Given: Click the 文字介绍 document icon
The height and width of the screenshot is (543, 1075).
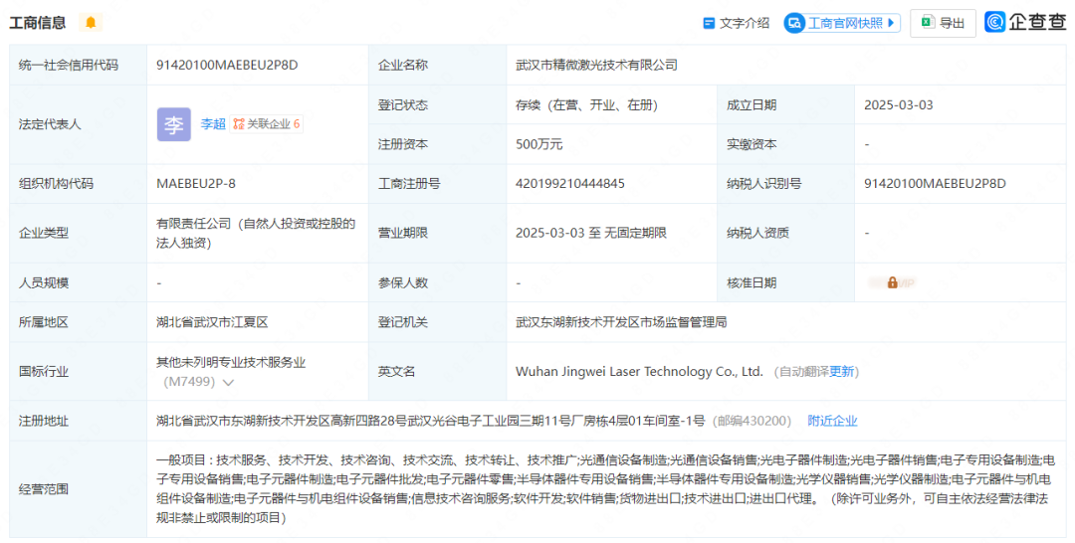Looking at the screenshot, I should [x=709, y=23].
